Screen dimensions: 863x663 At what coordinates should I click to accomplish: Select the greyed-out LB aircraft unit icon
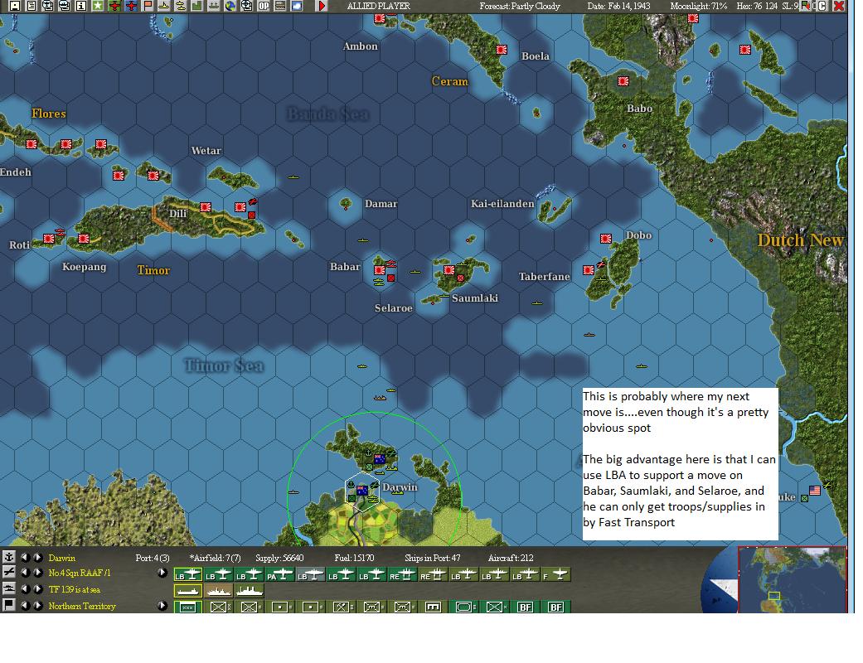(x=310, y=575)
